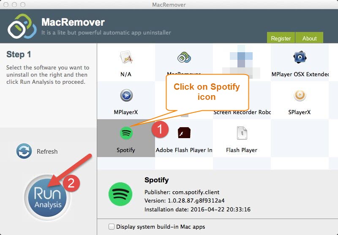Click the Spotify heading in details pane
338x235 pixels.
[157, 180]
